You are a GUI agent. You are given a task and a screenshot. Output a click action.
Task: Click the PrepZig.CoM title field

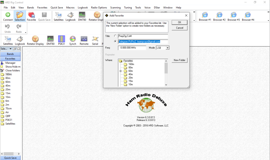143,36
